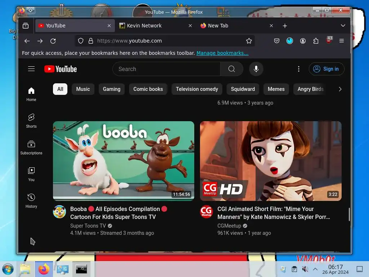Show more category chips arrow
Screen dimensions: 369x277
[340, 89]
